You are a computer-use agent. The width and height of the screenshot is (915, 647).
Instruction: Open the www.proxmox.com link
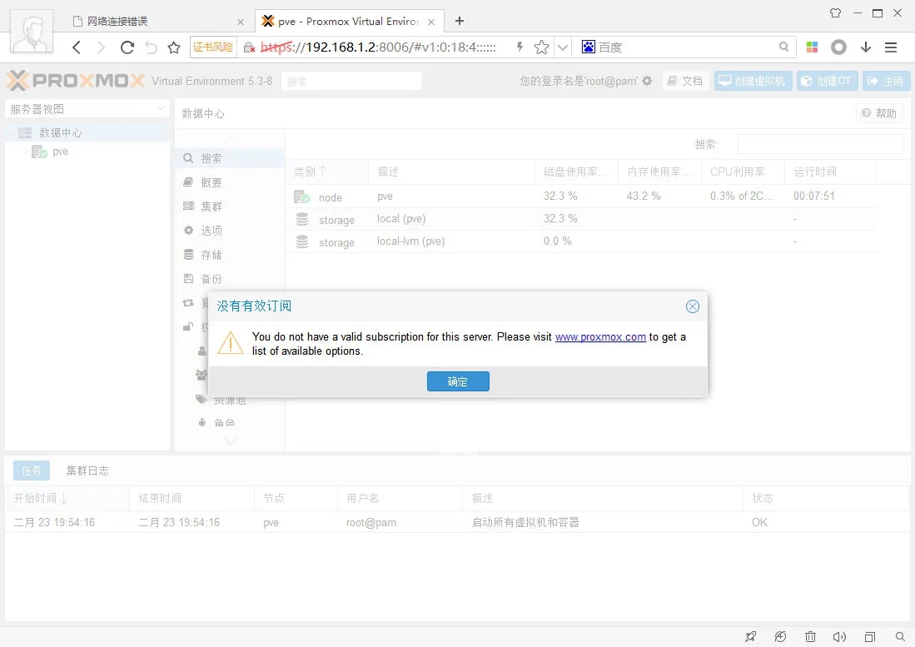600,336
